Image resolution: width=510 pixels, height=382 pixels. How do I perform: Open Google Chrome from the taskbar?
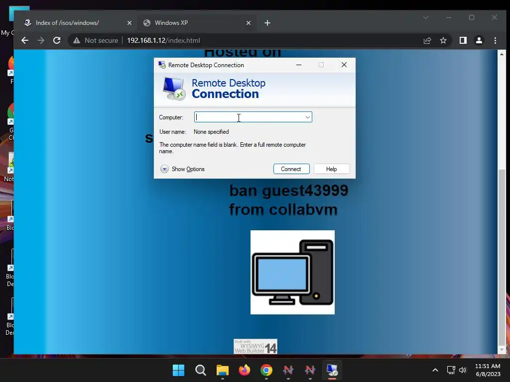[266, 370]
